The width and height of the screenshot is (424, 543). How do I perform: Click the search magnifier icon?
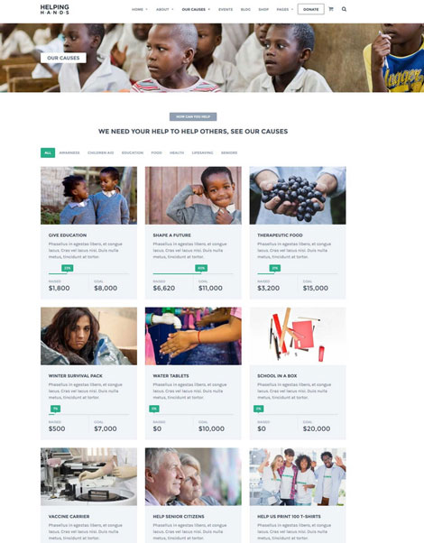click(x=344, y=9)
